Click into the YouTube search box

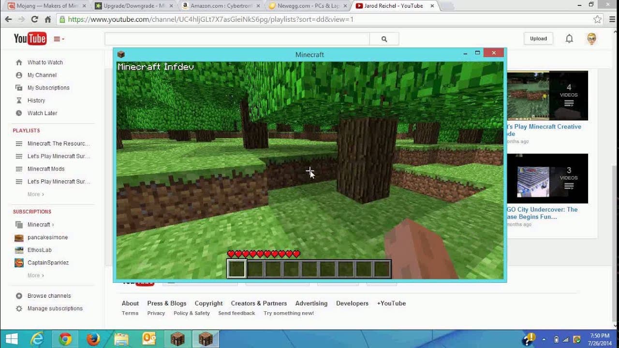[237, 39]
